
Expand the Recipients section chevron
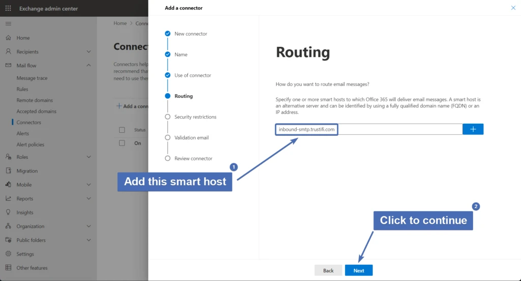(x=89, y=51)
